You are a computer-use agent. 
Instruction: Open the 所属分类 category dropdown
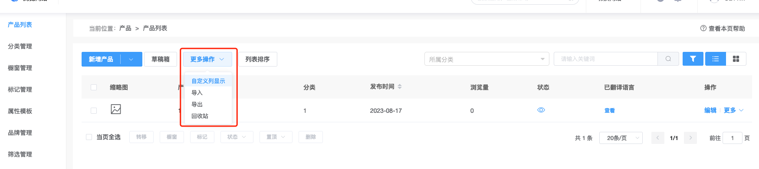(486, 59)
